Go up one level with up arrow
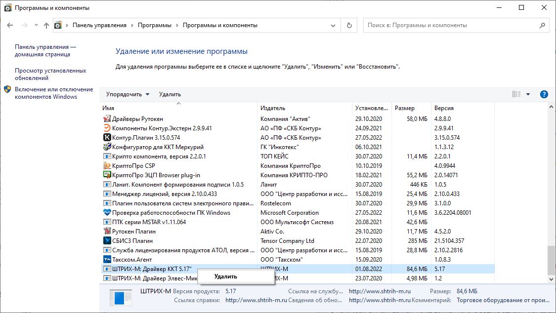The image size is (556, 313). pos(46,25)
